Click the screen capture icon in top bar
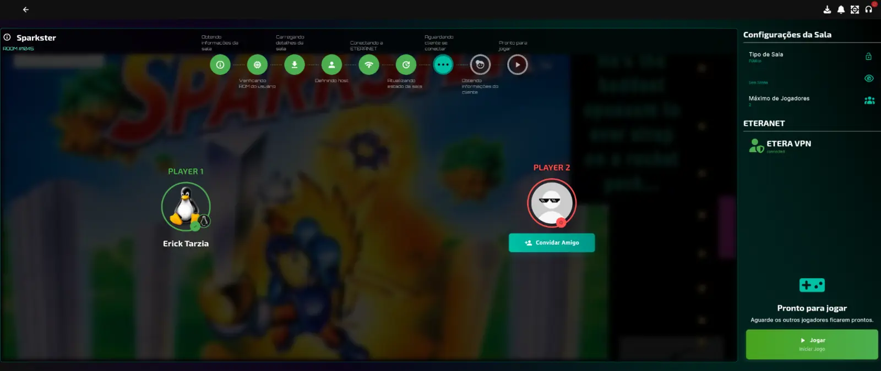This screenshot has width=881, height=371. tap(855, 9)
